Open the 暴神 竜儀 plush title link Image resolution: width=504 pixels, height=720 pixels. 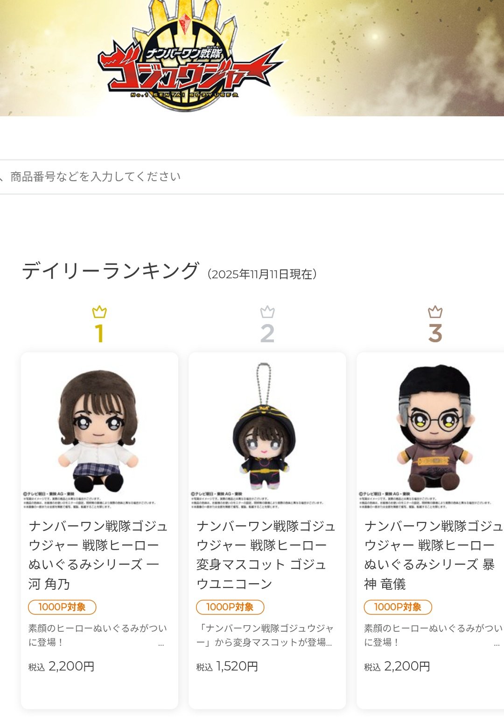click(x=434, y=555)
